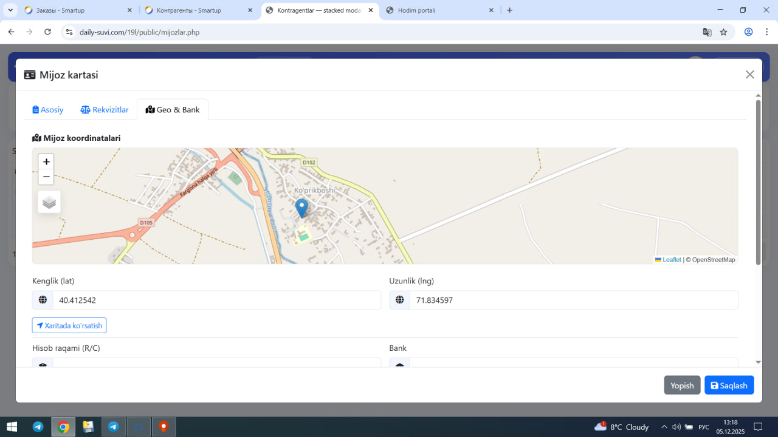Click the Google Translate icon in address bar
Screen dimensions: 778x437
tap(707, 32)
